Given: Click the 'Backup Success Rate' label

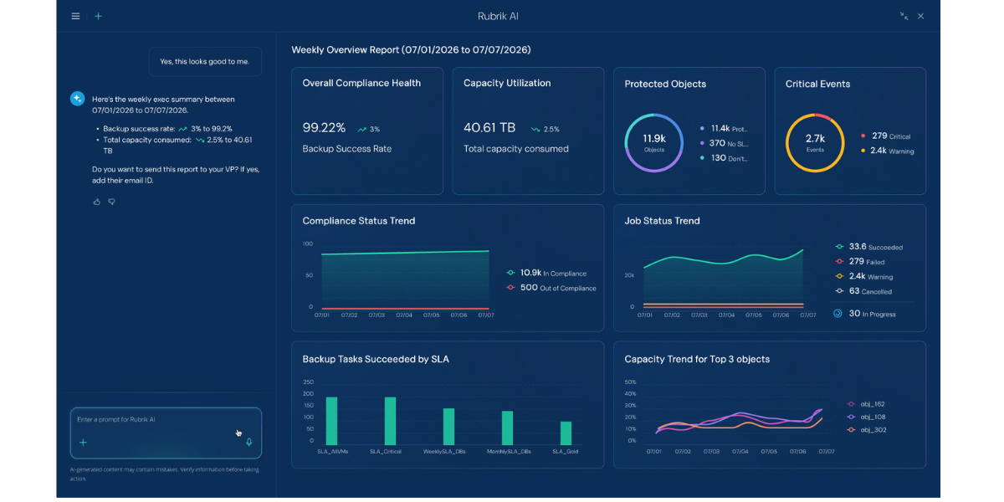Looking at the screenshot, I should click(x=347, y=149).
